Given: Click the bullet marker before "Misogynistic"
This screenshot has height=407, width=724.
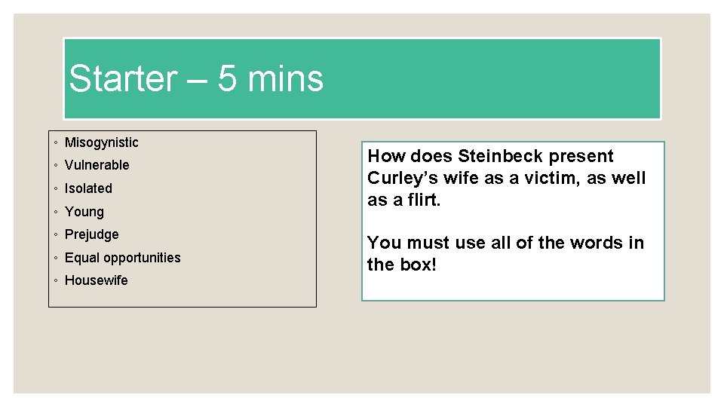Looking at the screenshot, I should (x=57, y=142).
